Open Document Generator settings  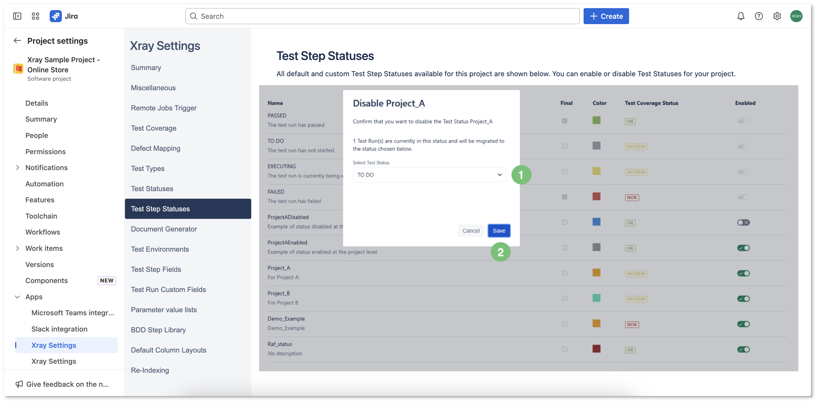pos(164,229)
